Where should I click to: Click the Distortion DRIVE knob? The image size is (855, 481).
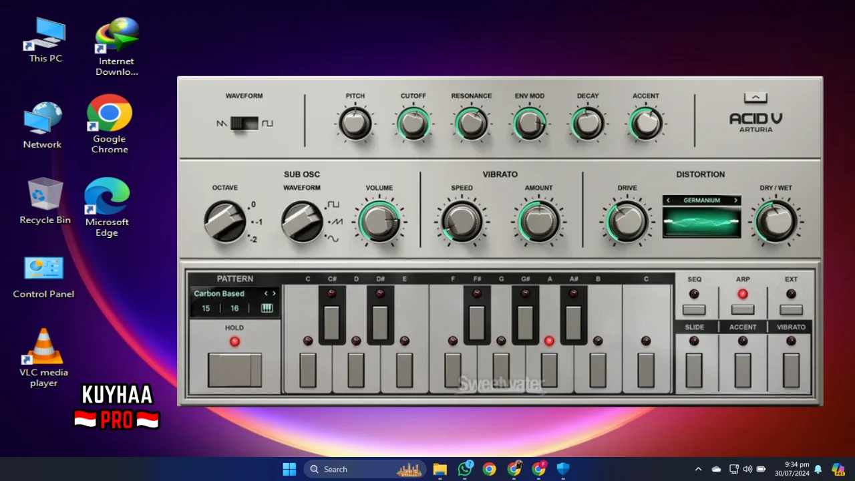pos(627,222)
